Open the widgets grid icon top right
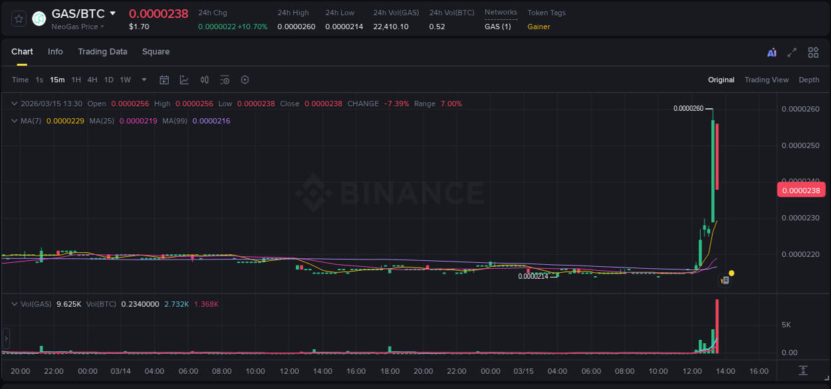 tap(813, 52)
